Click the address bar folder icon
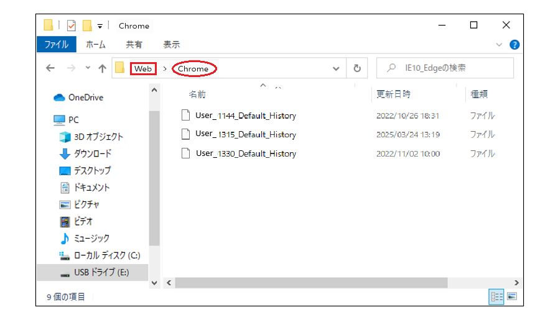This screenshot has height=315, width=535. (x=120, y=68)
